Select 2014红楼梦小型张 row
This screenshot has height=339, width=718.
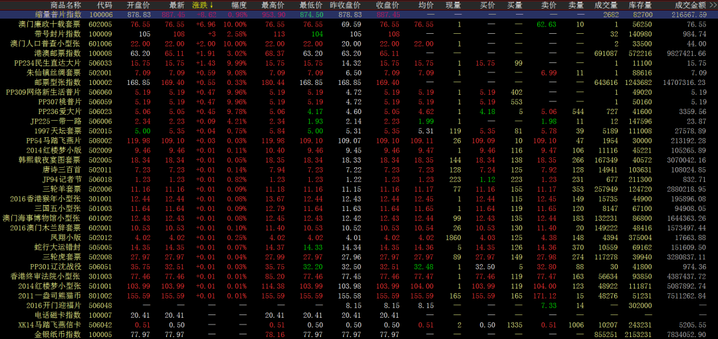359,285
